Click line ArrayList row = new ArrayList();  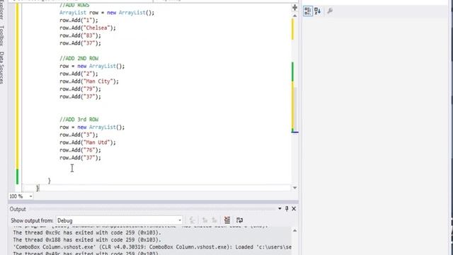click(x=107, y=13)
